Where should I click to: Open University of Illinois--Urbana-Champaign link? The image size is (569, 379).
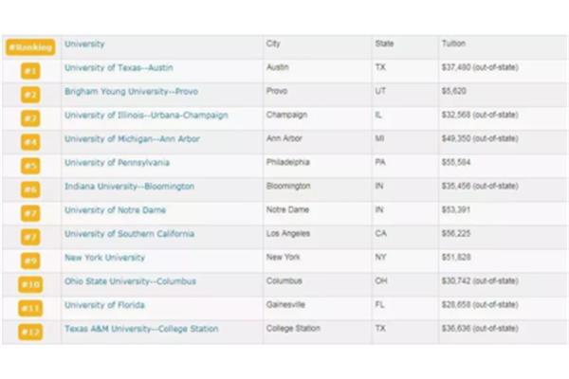pyautogui.click(x=146, y=116)
